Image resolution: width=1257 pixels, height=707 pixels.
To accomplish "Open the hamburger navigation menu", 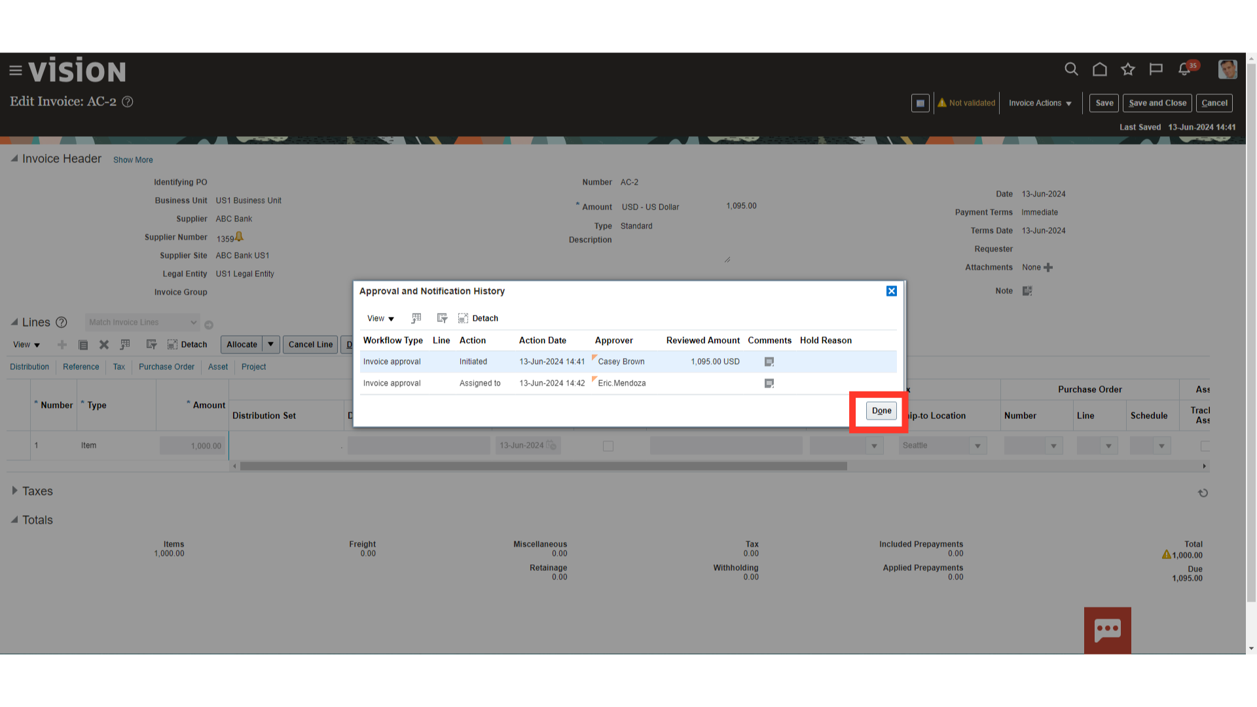I will (x=16, y=71).
